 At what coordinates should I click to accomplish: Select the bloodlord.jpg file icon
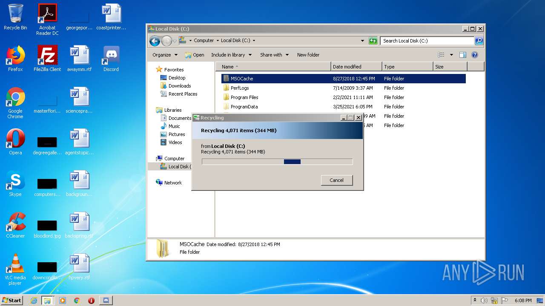47,229
